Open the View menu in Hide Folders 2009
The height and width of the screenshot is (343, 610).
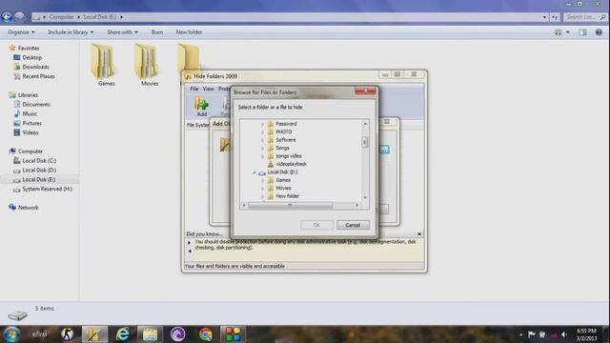(x=208, y=89)
